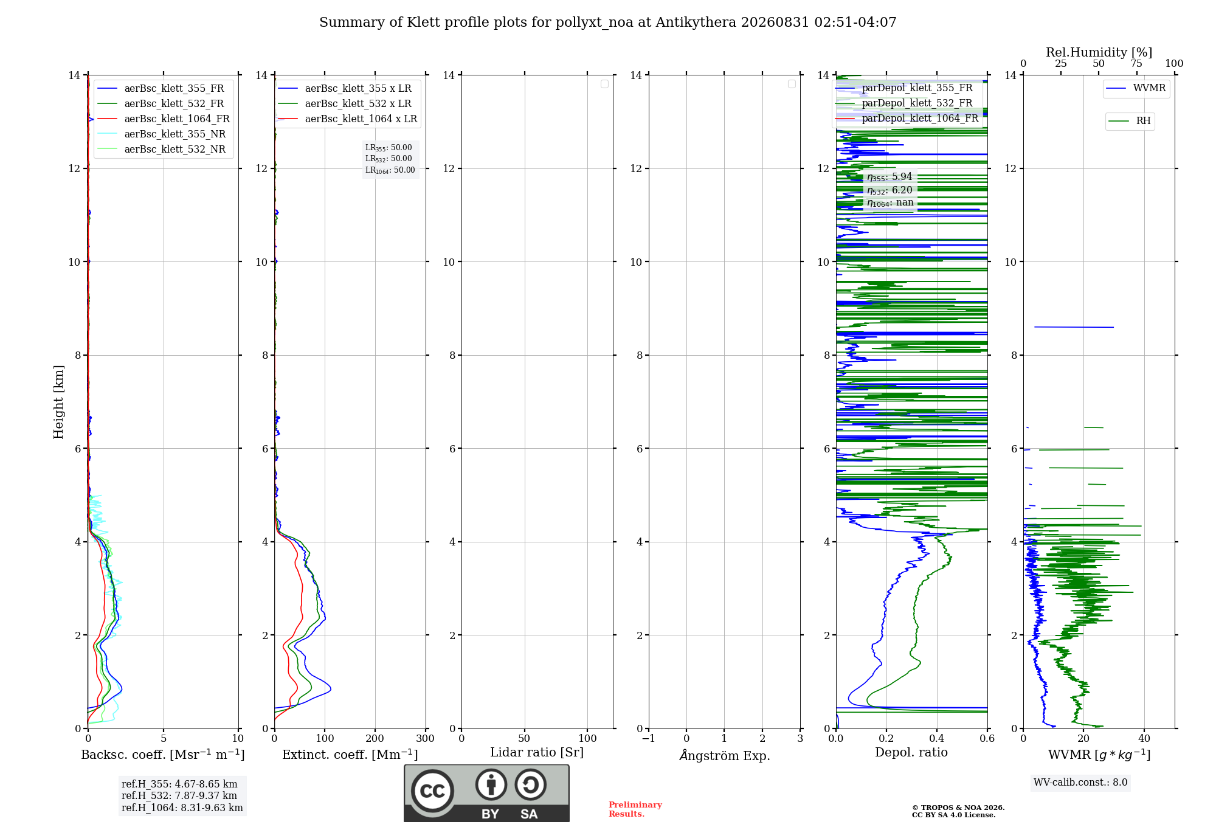Click ref.H_532: 7.87-9.37 km text
The height and width of the screenshot is (827, 1216).
coord(179,796)
